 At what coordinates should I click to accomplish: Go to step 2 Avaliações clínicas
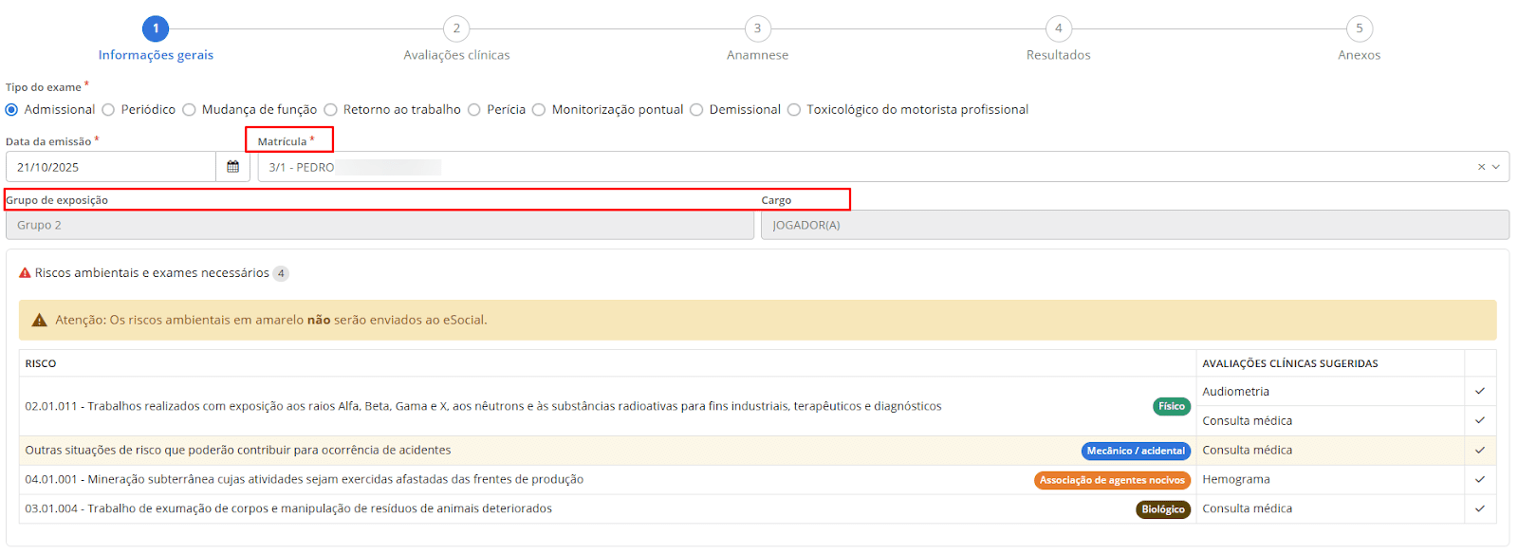456,28
